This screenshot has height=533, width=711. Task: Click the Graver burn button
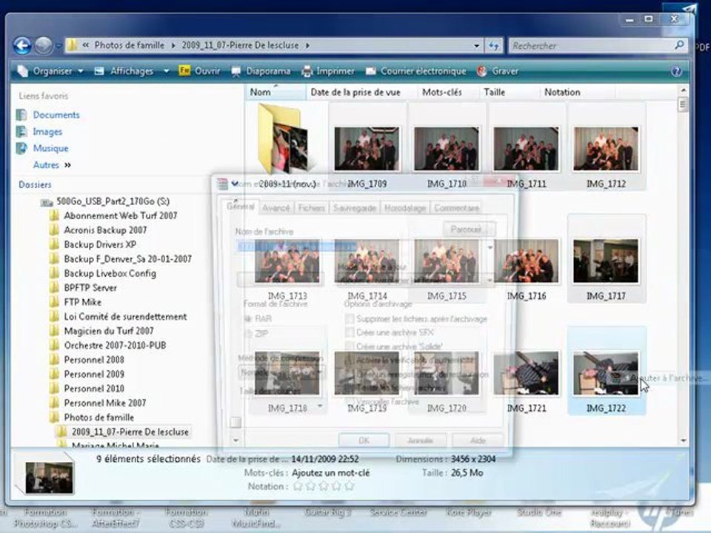(x=498, y=71)
